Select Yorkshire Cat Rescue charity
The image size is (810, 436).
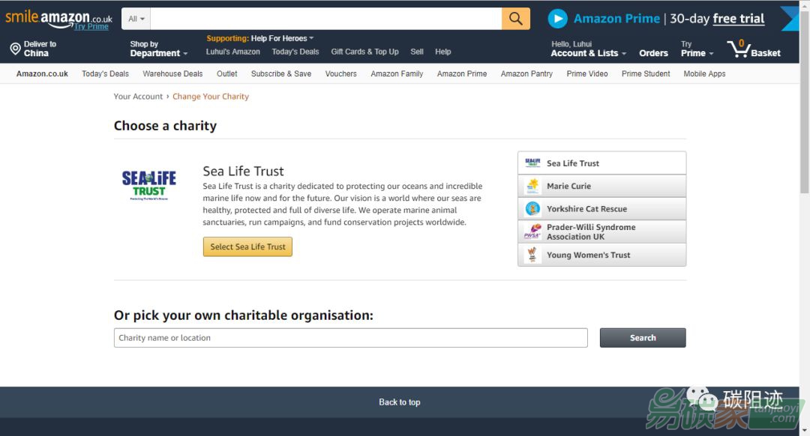pos(601,209)
